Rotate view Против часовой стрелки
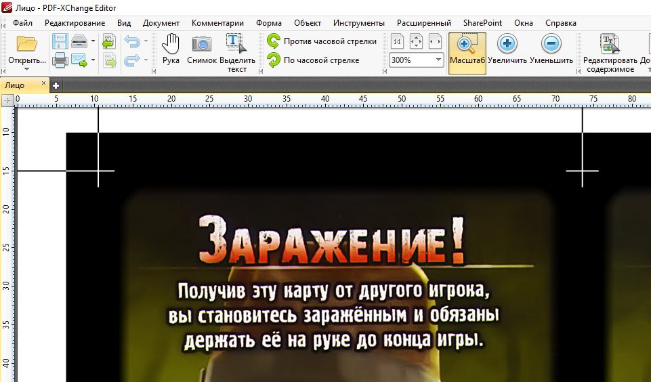Screen dimensions: 651x382 pyautogui.click(x=322, y=41)
